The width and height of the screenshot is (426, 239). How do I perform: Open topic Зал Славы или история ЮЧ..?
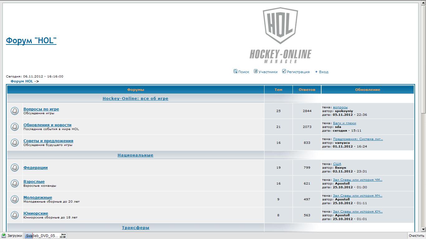[358, 211]
